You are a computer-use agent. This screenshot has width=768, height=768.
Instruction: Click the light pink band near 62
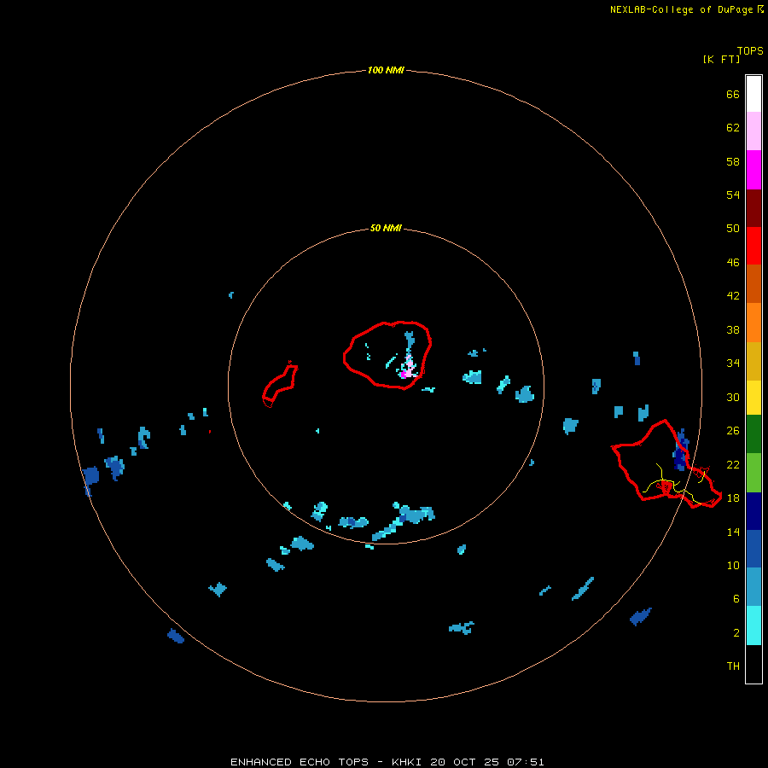753,131
